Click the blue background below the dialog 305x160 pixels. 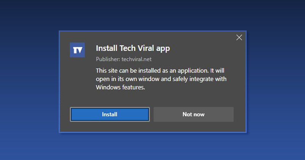[x=152, y=147]
